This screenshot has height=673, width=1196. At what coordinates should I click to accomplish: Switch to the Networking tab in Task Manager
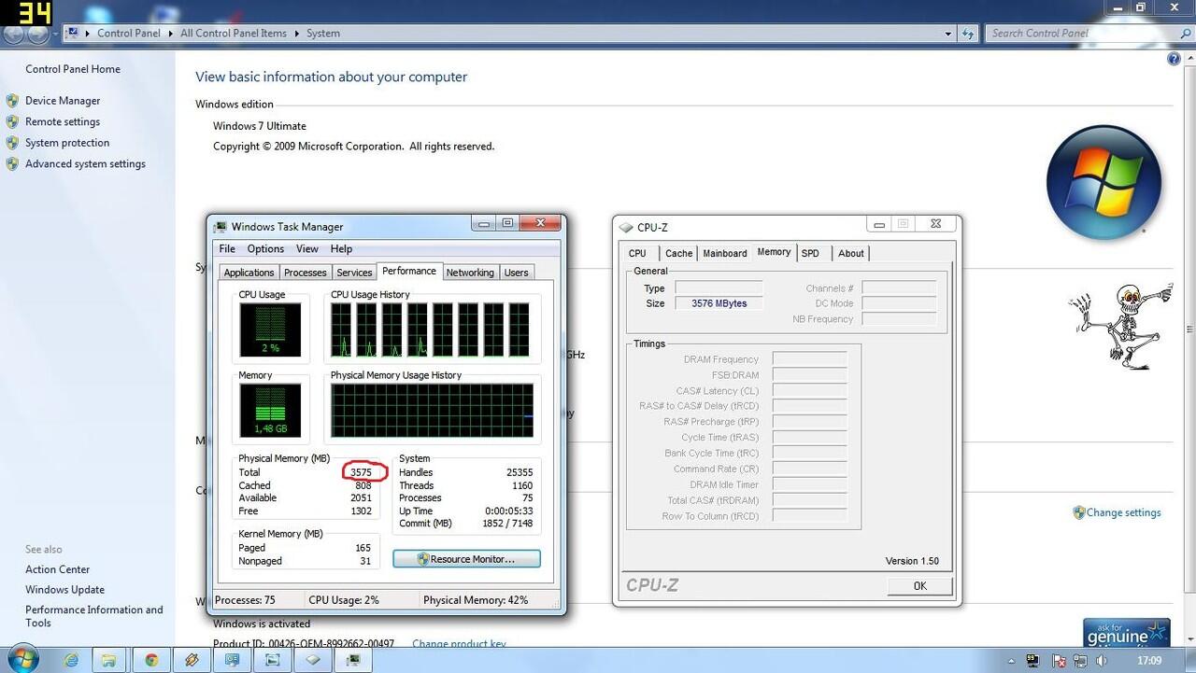(470, 273)
